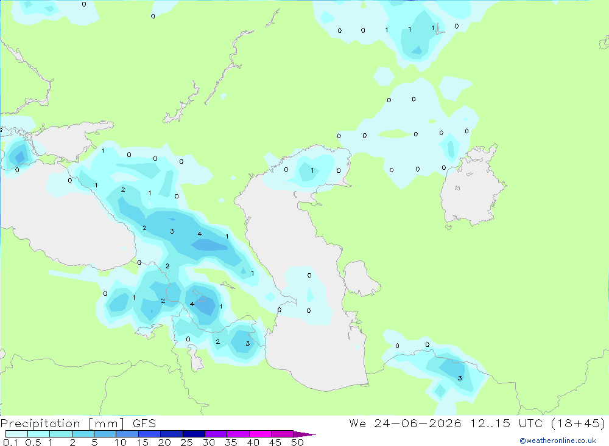Click the "0.1" legend scale label
This screenshot has width=609, height=446.
coord(10,442)
